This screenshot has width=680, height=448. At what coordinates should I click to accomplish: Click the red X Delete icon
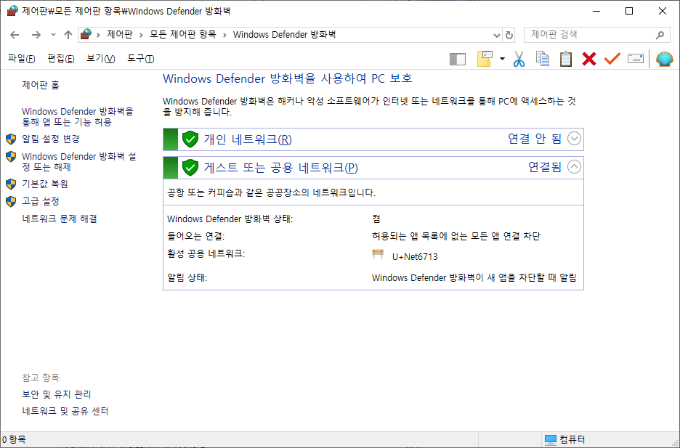click(589, 59)
